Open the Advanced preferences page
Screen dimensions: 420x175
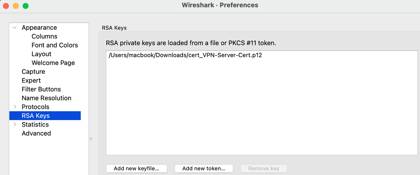(x=36, y=133)
